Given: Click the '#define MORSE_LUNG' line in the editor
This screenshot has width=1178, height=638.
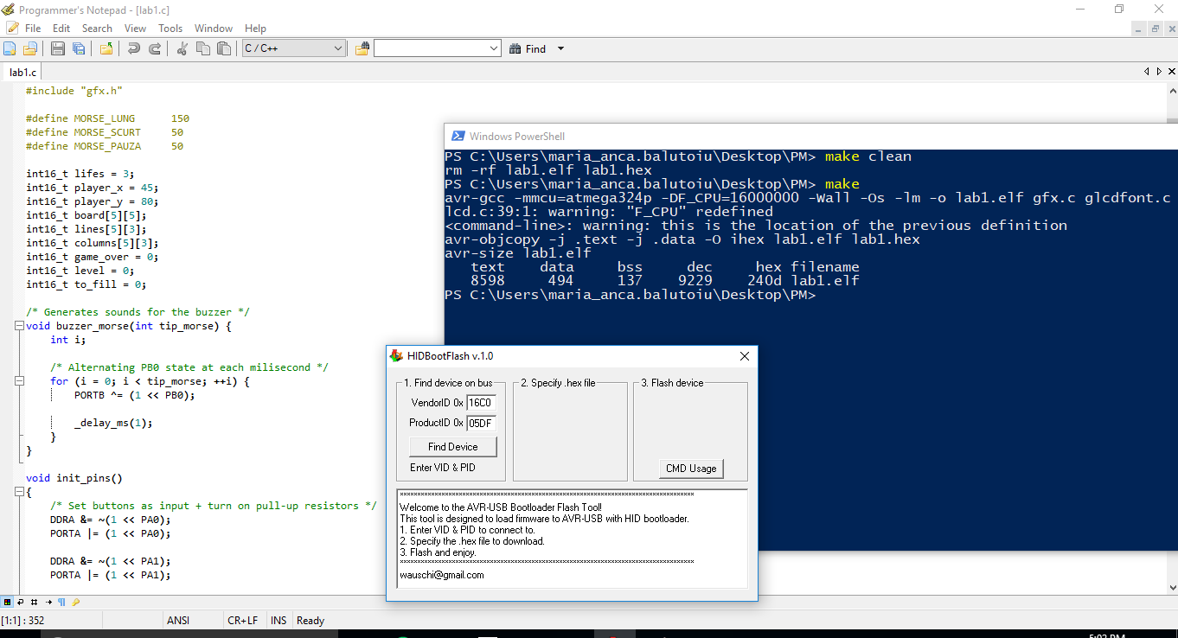Looking at the screenshot, I should 107,118.
